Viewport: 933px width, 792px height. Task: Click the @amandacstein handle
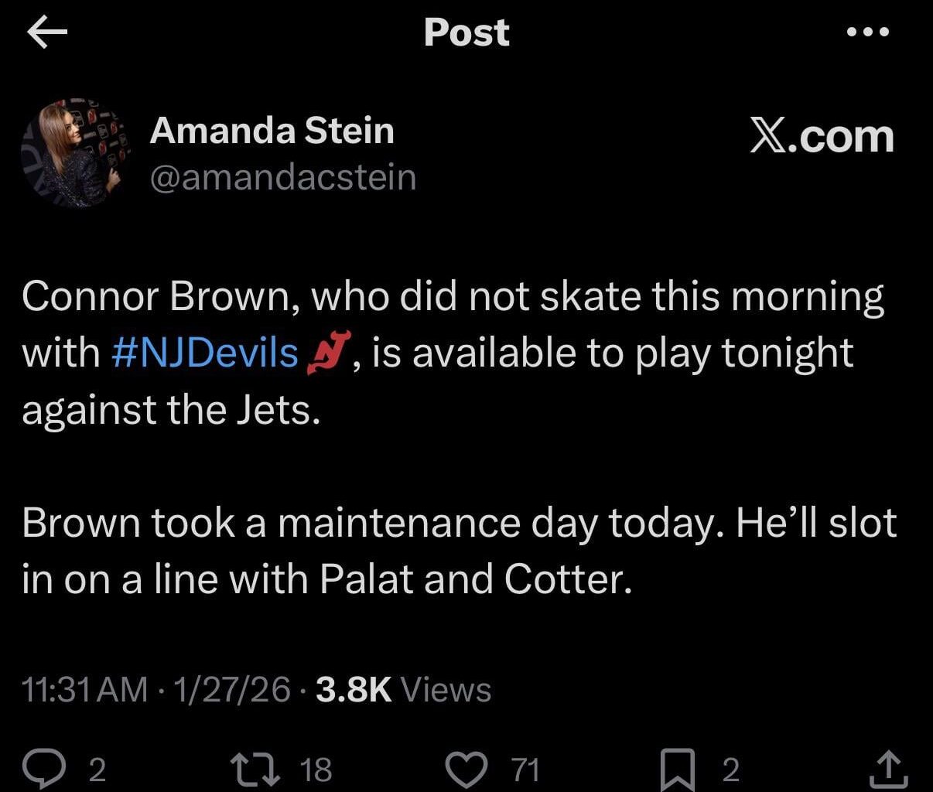click(x=283, y=177)
